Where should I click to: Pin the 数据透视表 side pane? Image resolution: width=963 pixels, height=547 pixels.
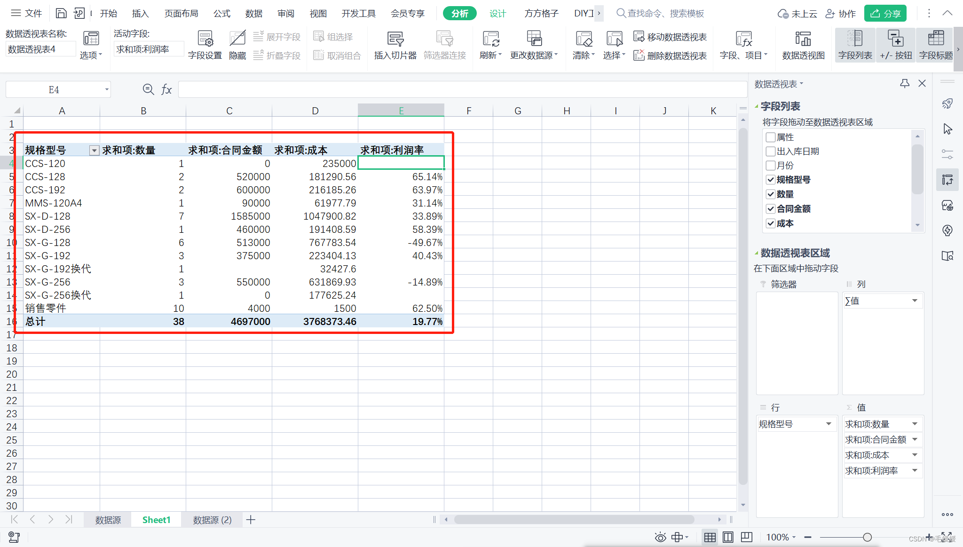[x=904, y=84]
